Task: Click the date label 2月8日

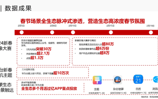Action: (53, 26)
